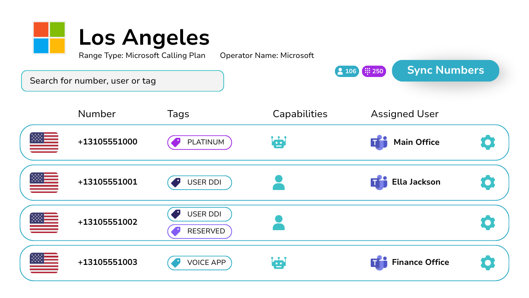Open settings gear on the +13105551002 row

click(487, 222)
